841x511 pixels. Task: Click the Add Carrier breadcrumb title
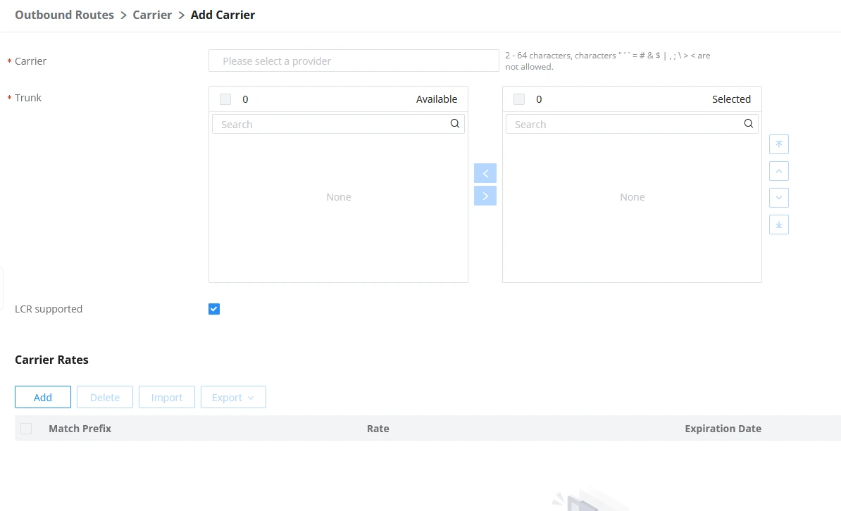tap(223, 15)
